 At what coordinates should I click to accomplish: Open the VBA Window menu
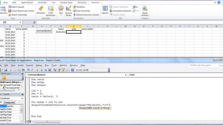coord(74,65)
